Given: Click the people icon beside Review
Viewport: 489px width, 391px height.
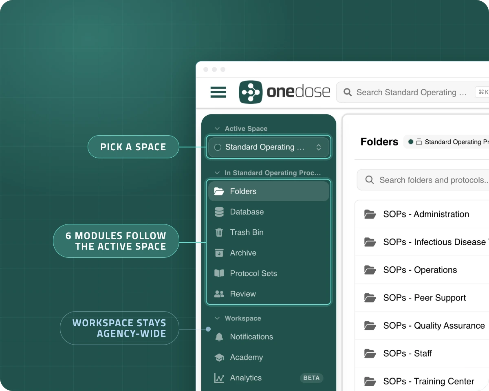Looking at the screenshot, I should tap(219, 294).
